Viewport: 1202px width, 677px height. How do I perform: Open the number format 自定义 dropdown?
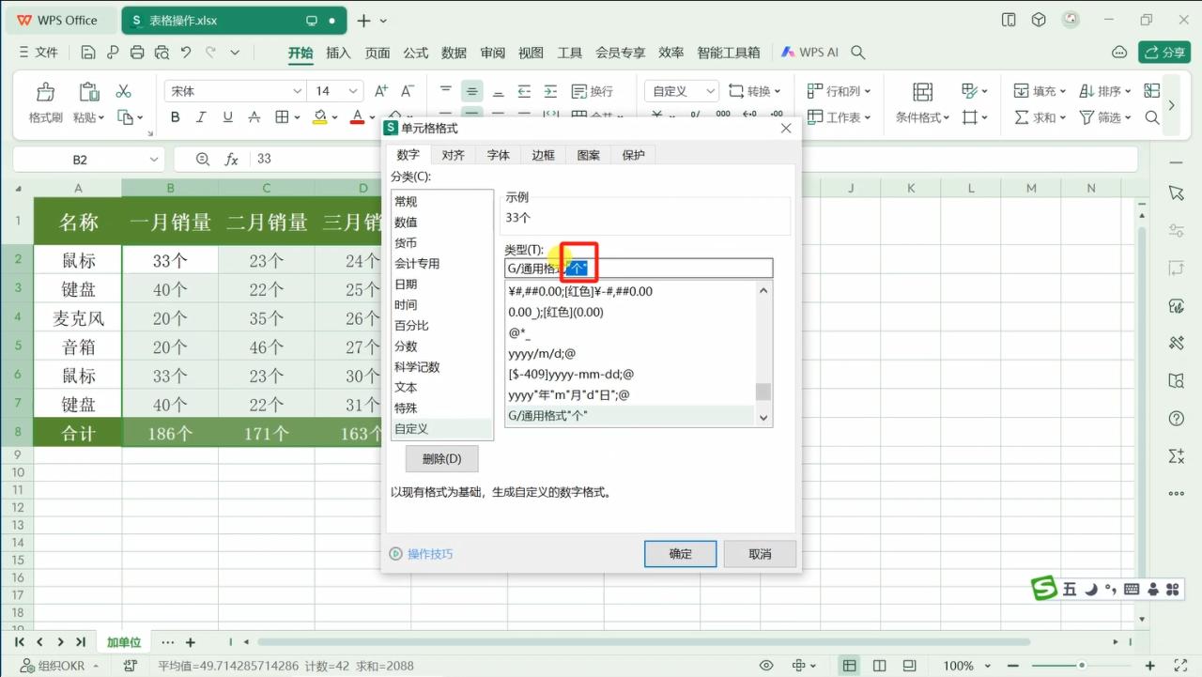tap(710, 91)
